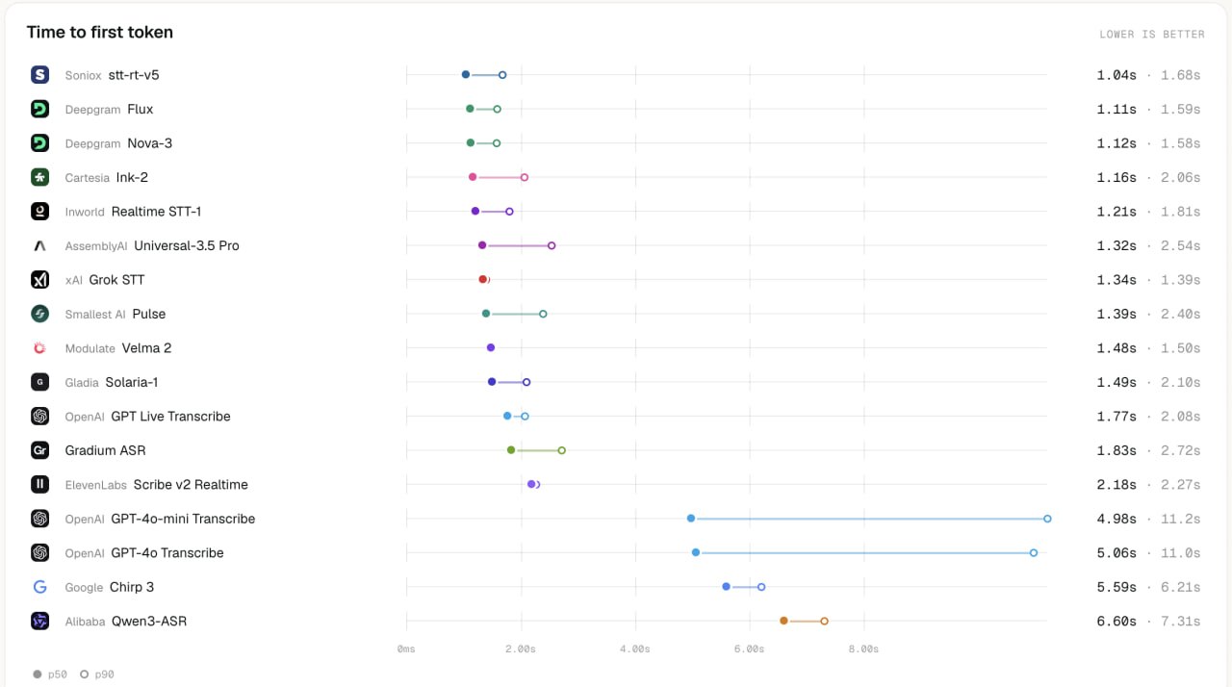Click the Soniox logo icon

(39, 75)
